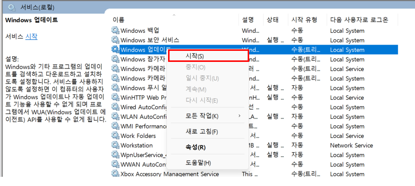
Task: Select the WLAN AutoConfig service
Action: pos(143,116)
